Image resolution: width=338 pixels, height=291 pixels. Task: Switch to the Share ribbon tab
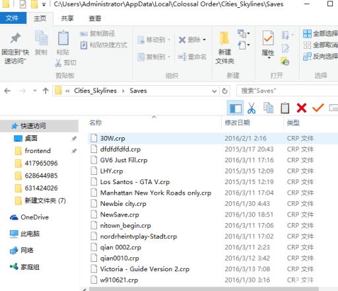click(x=67, y=18)
